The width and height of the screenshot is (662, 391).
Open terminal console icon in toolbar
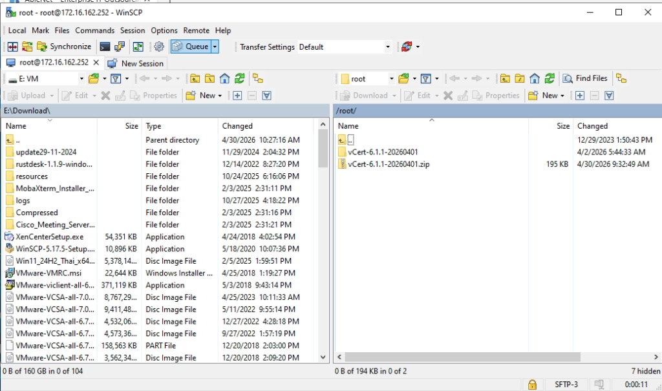[105, 47]
